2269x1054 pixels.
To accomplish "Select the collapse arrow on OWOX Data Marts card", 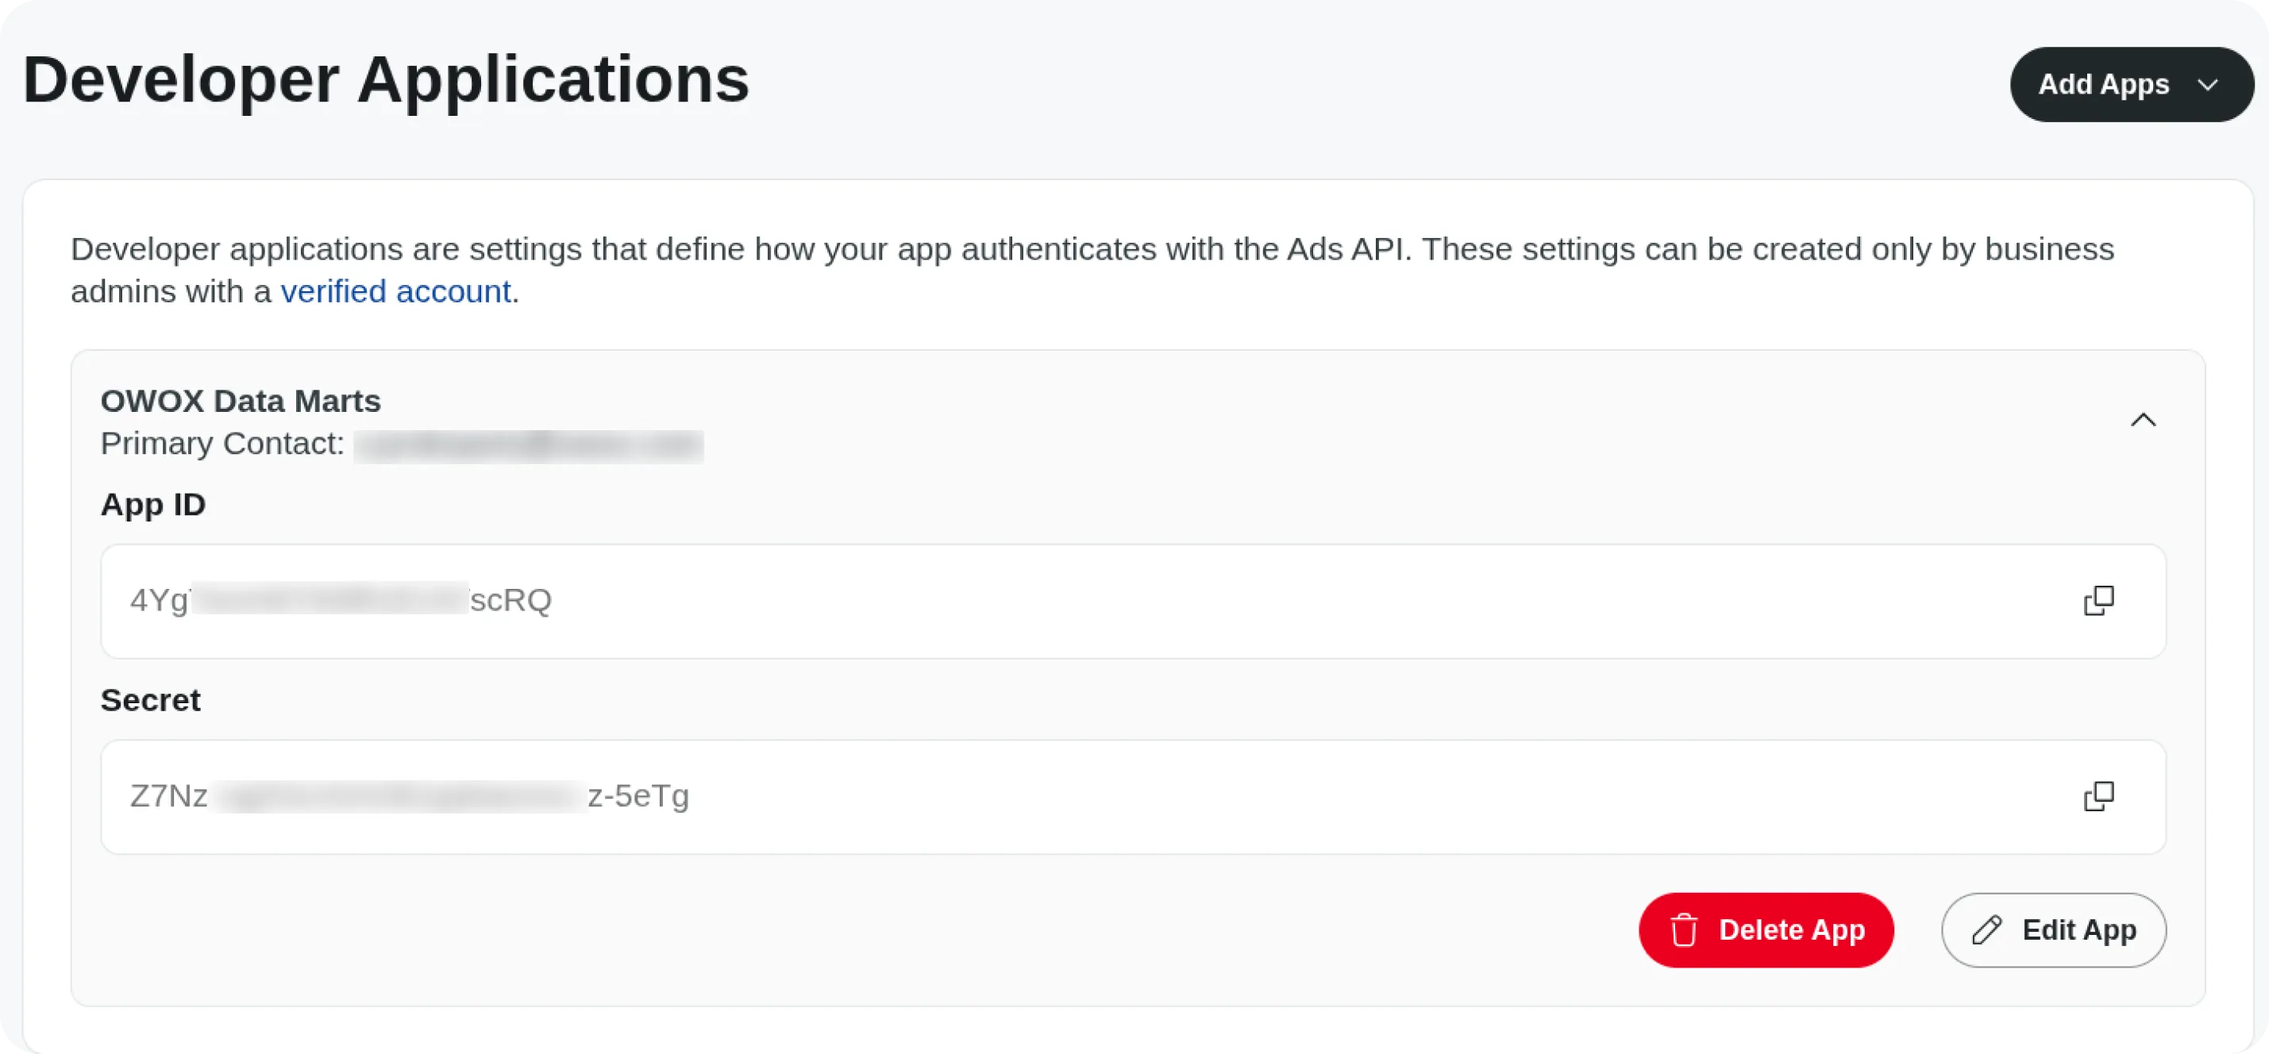I will [x=2144, y=419].
